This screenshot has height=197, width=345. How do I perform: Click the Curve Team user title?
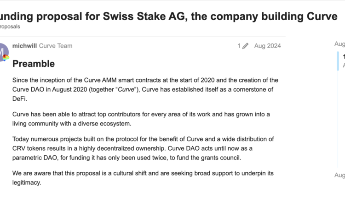[x=56, y=46]
